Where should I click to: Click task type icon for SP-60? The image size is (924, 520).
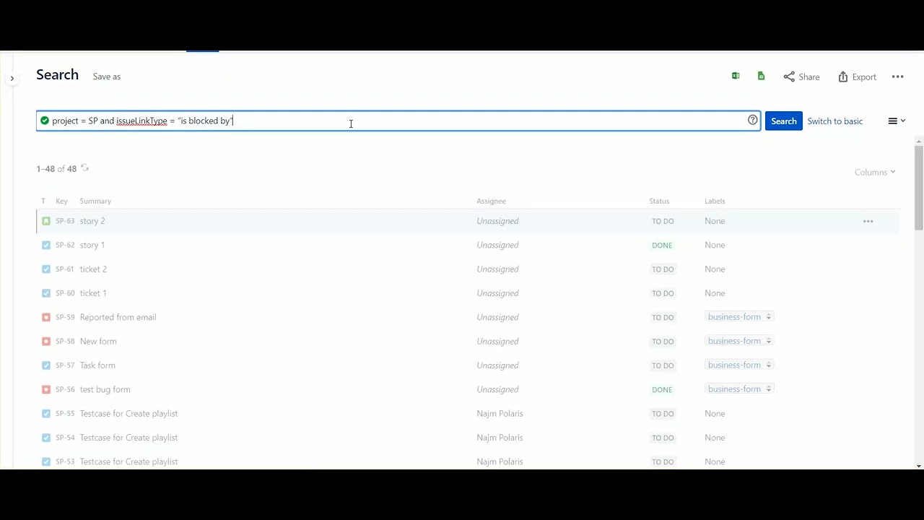click(46, 293)
